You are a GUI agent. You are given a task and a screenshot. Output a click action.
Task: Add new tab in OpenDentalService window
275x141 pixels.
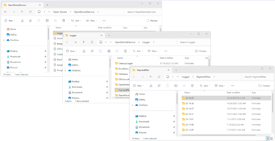pyautogui.click(x=47, y=5)
